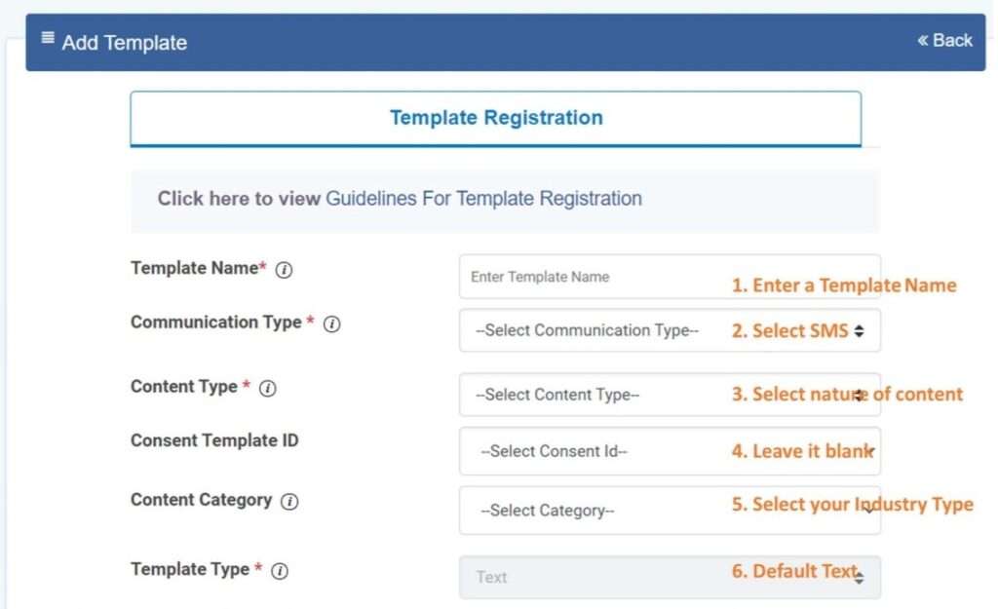The image size is (998, 609).
Task: Select the Template Registration tab
Action: [x=496, y=117]
